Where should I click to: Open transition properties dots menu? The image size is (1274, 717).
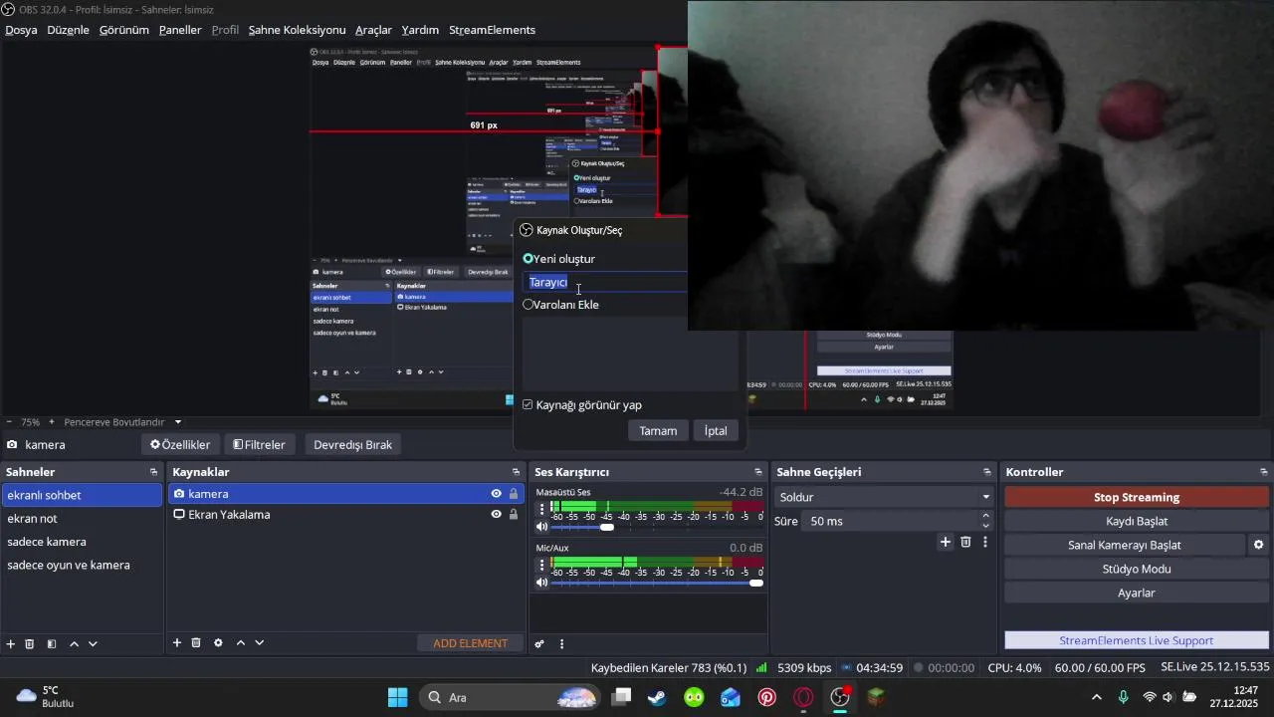click(x=985, y=542)
